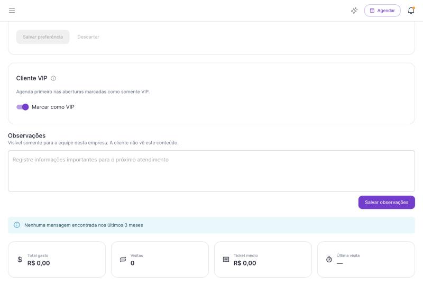
Task: Click the 'Última visita' label
Action: click(x=348, y=255)
